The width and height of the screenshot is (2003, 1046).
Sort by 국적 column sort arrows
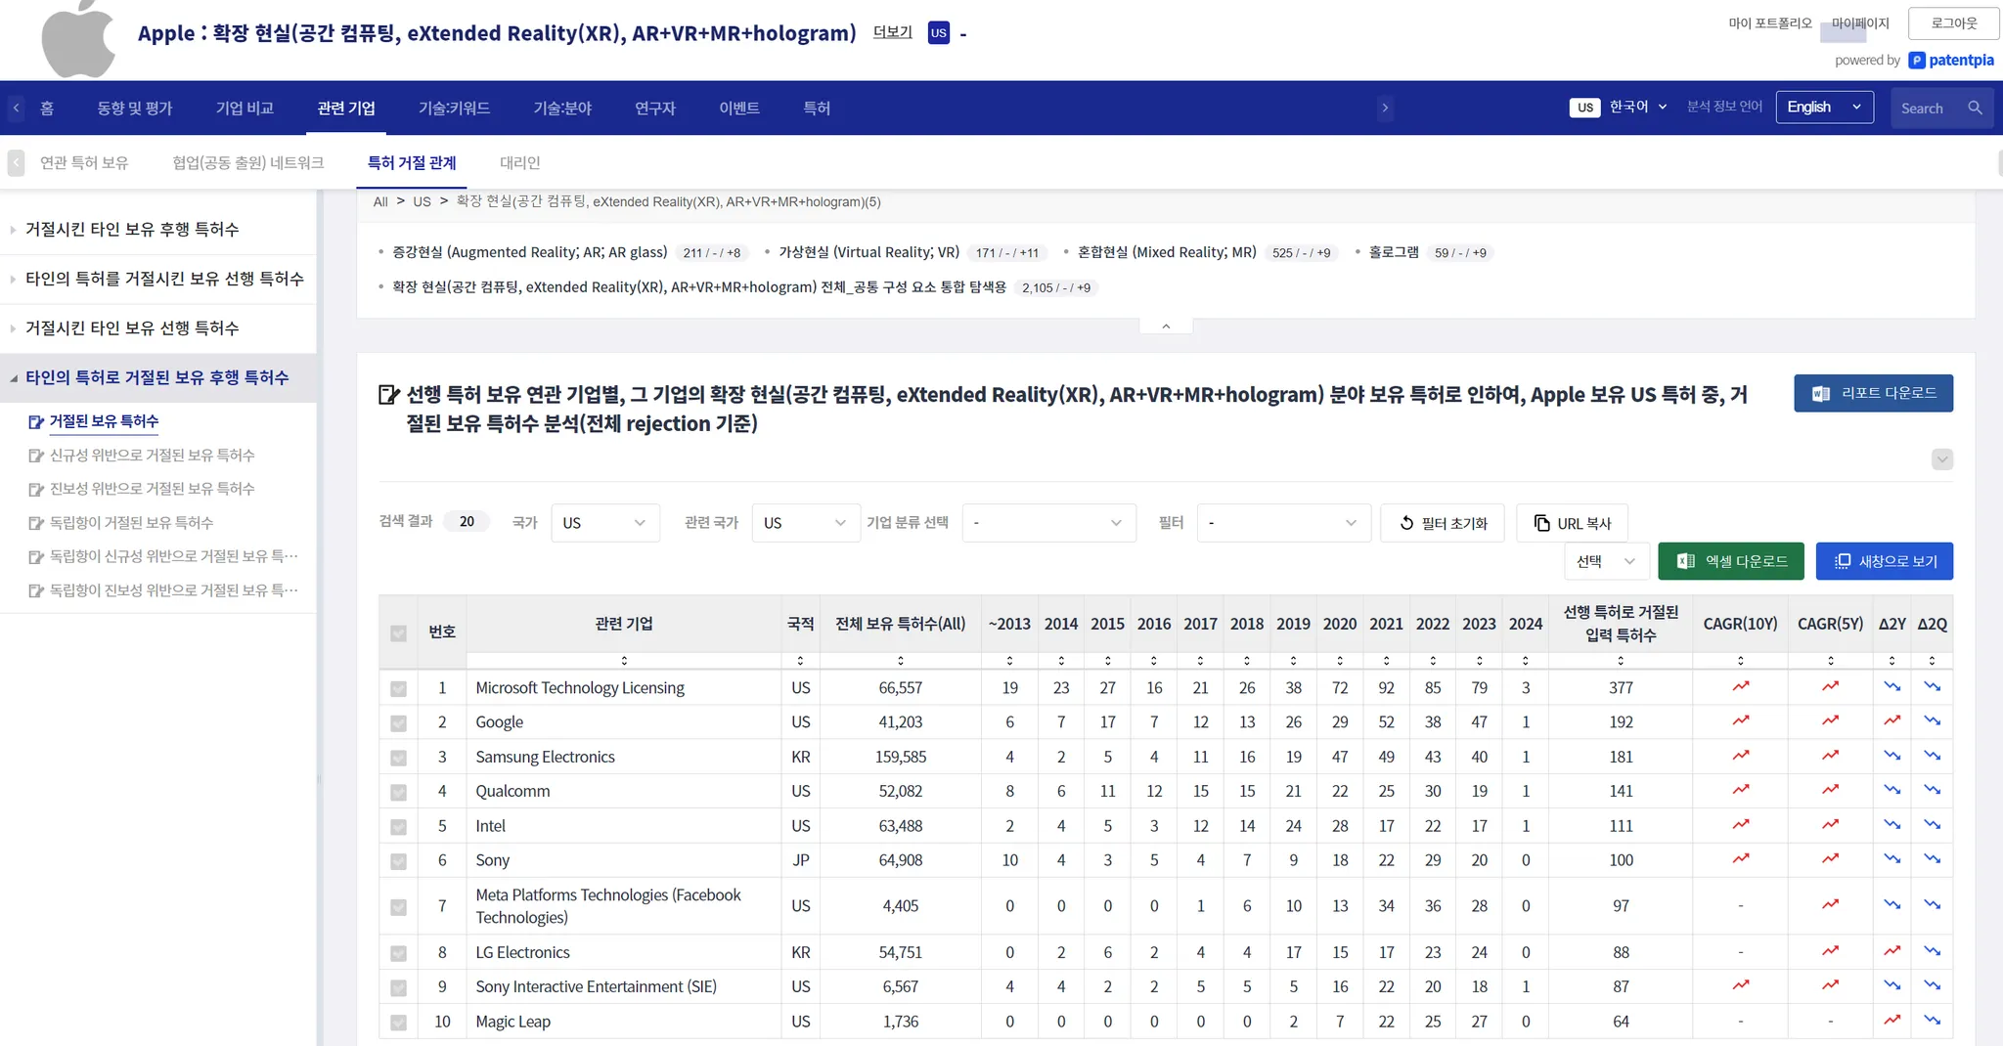[x=800, y=661]
